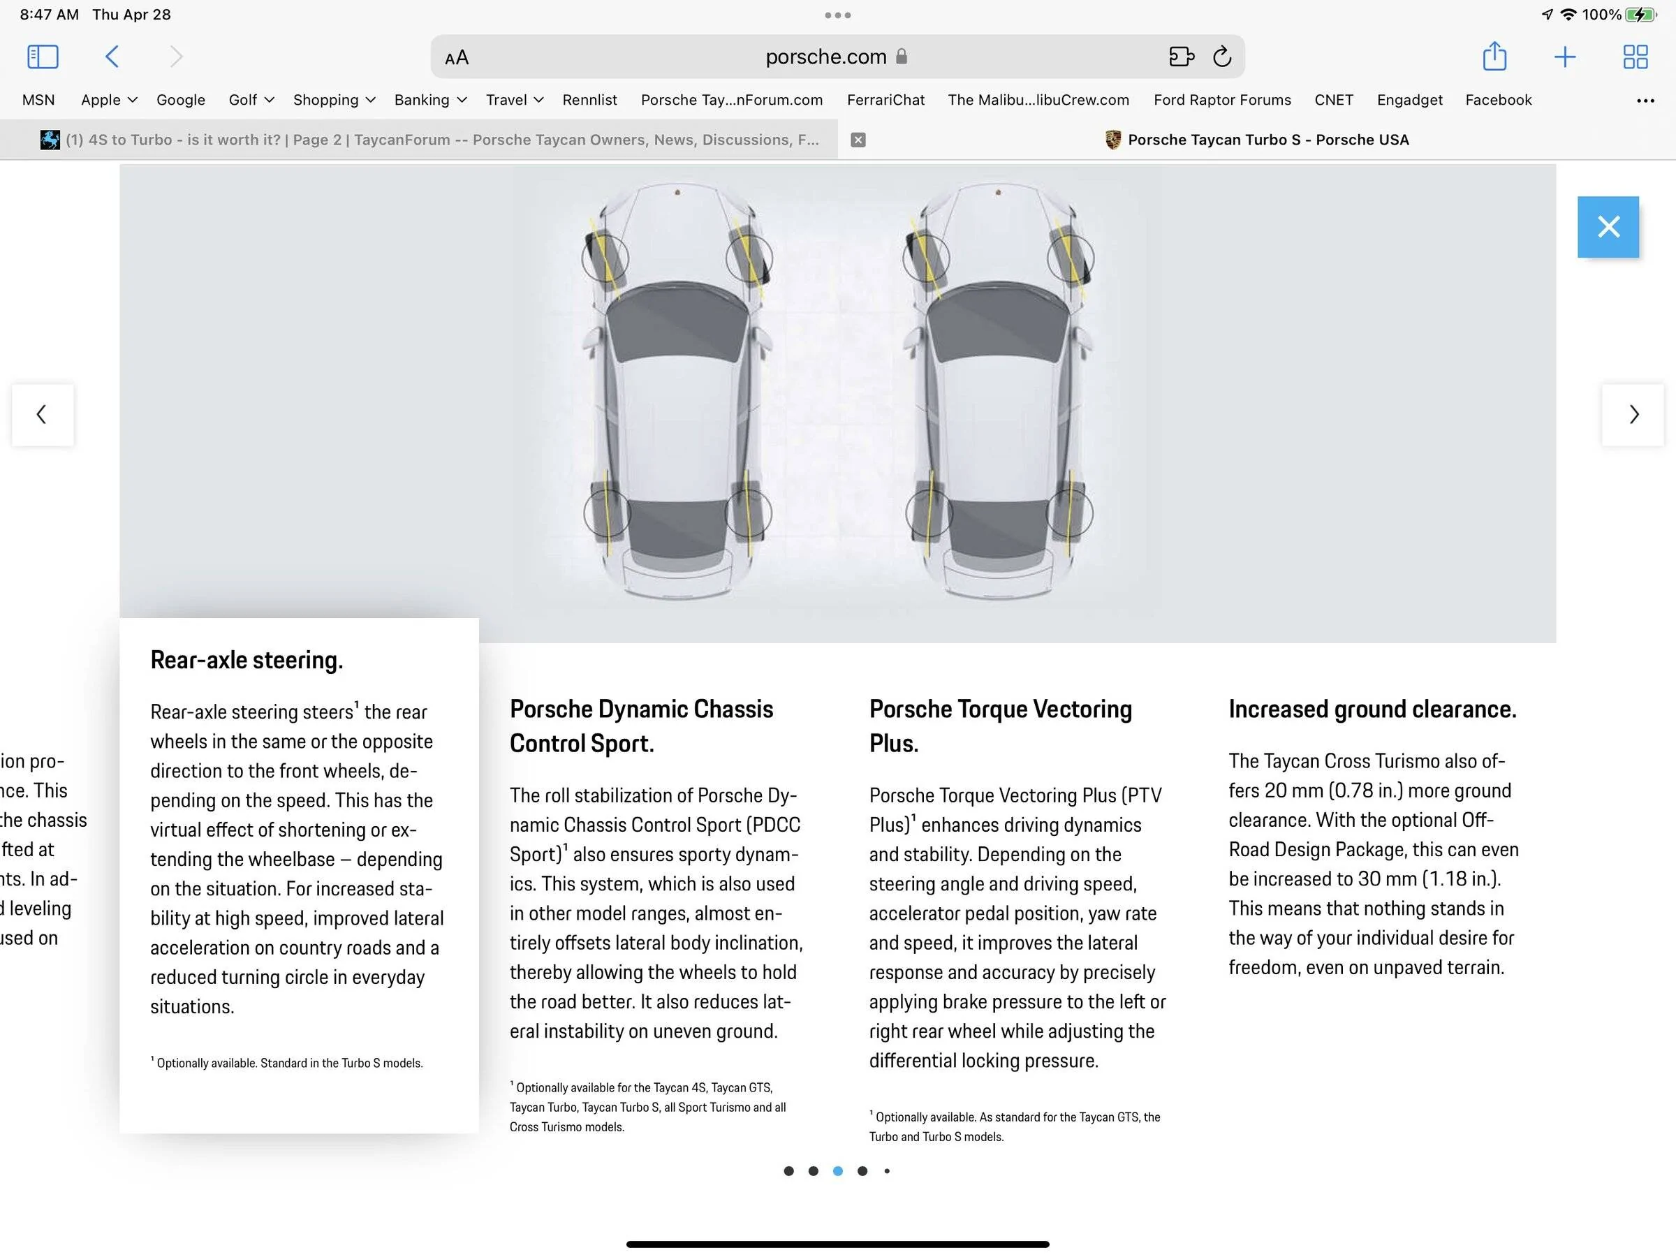The height and width of the screenshot is (1257, 1676).
Task: Open the Ford Raptor Forums bookmark
Action: coord(1222,100)
